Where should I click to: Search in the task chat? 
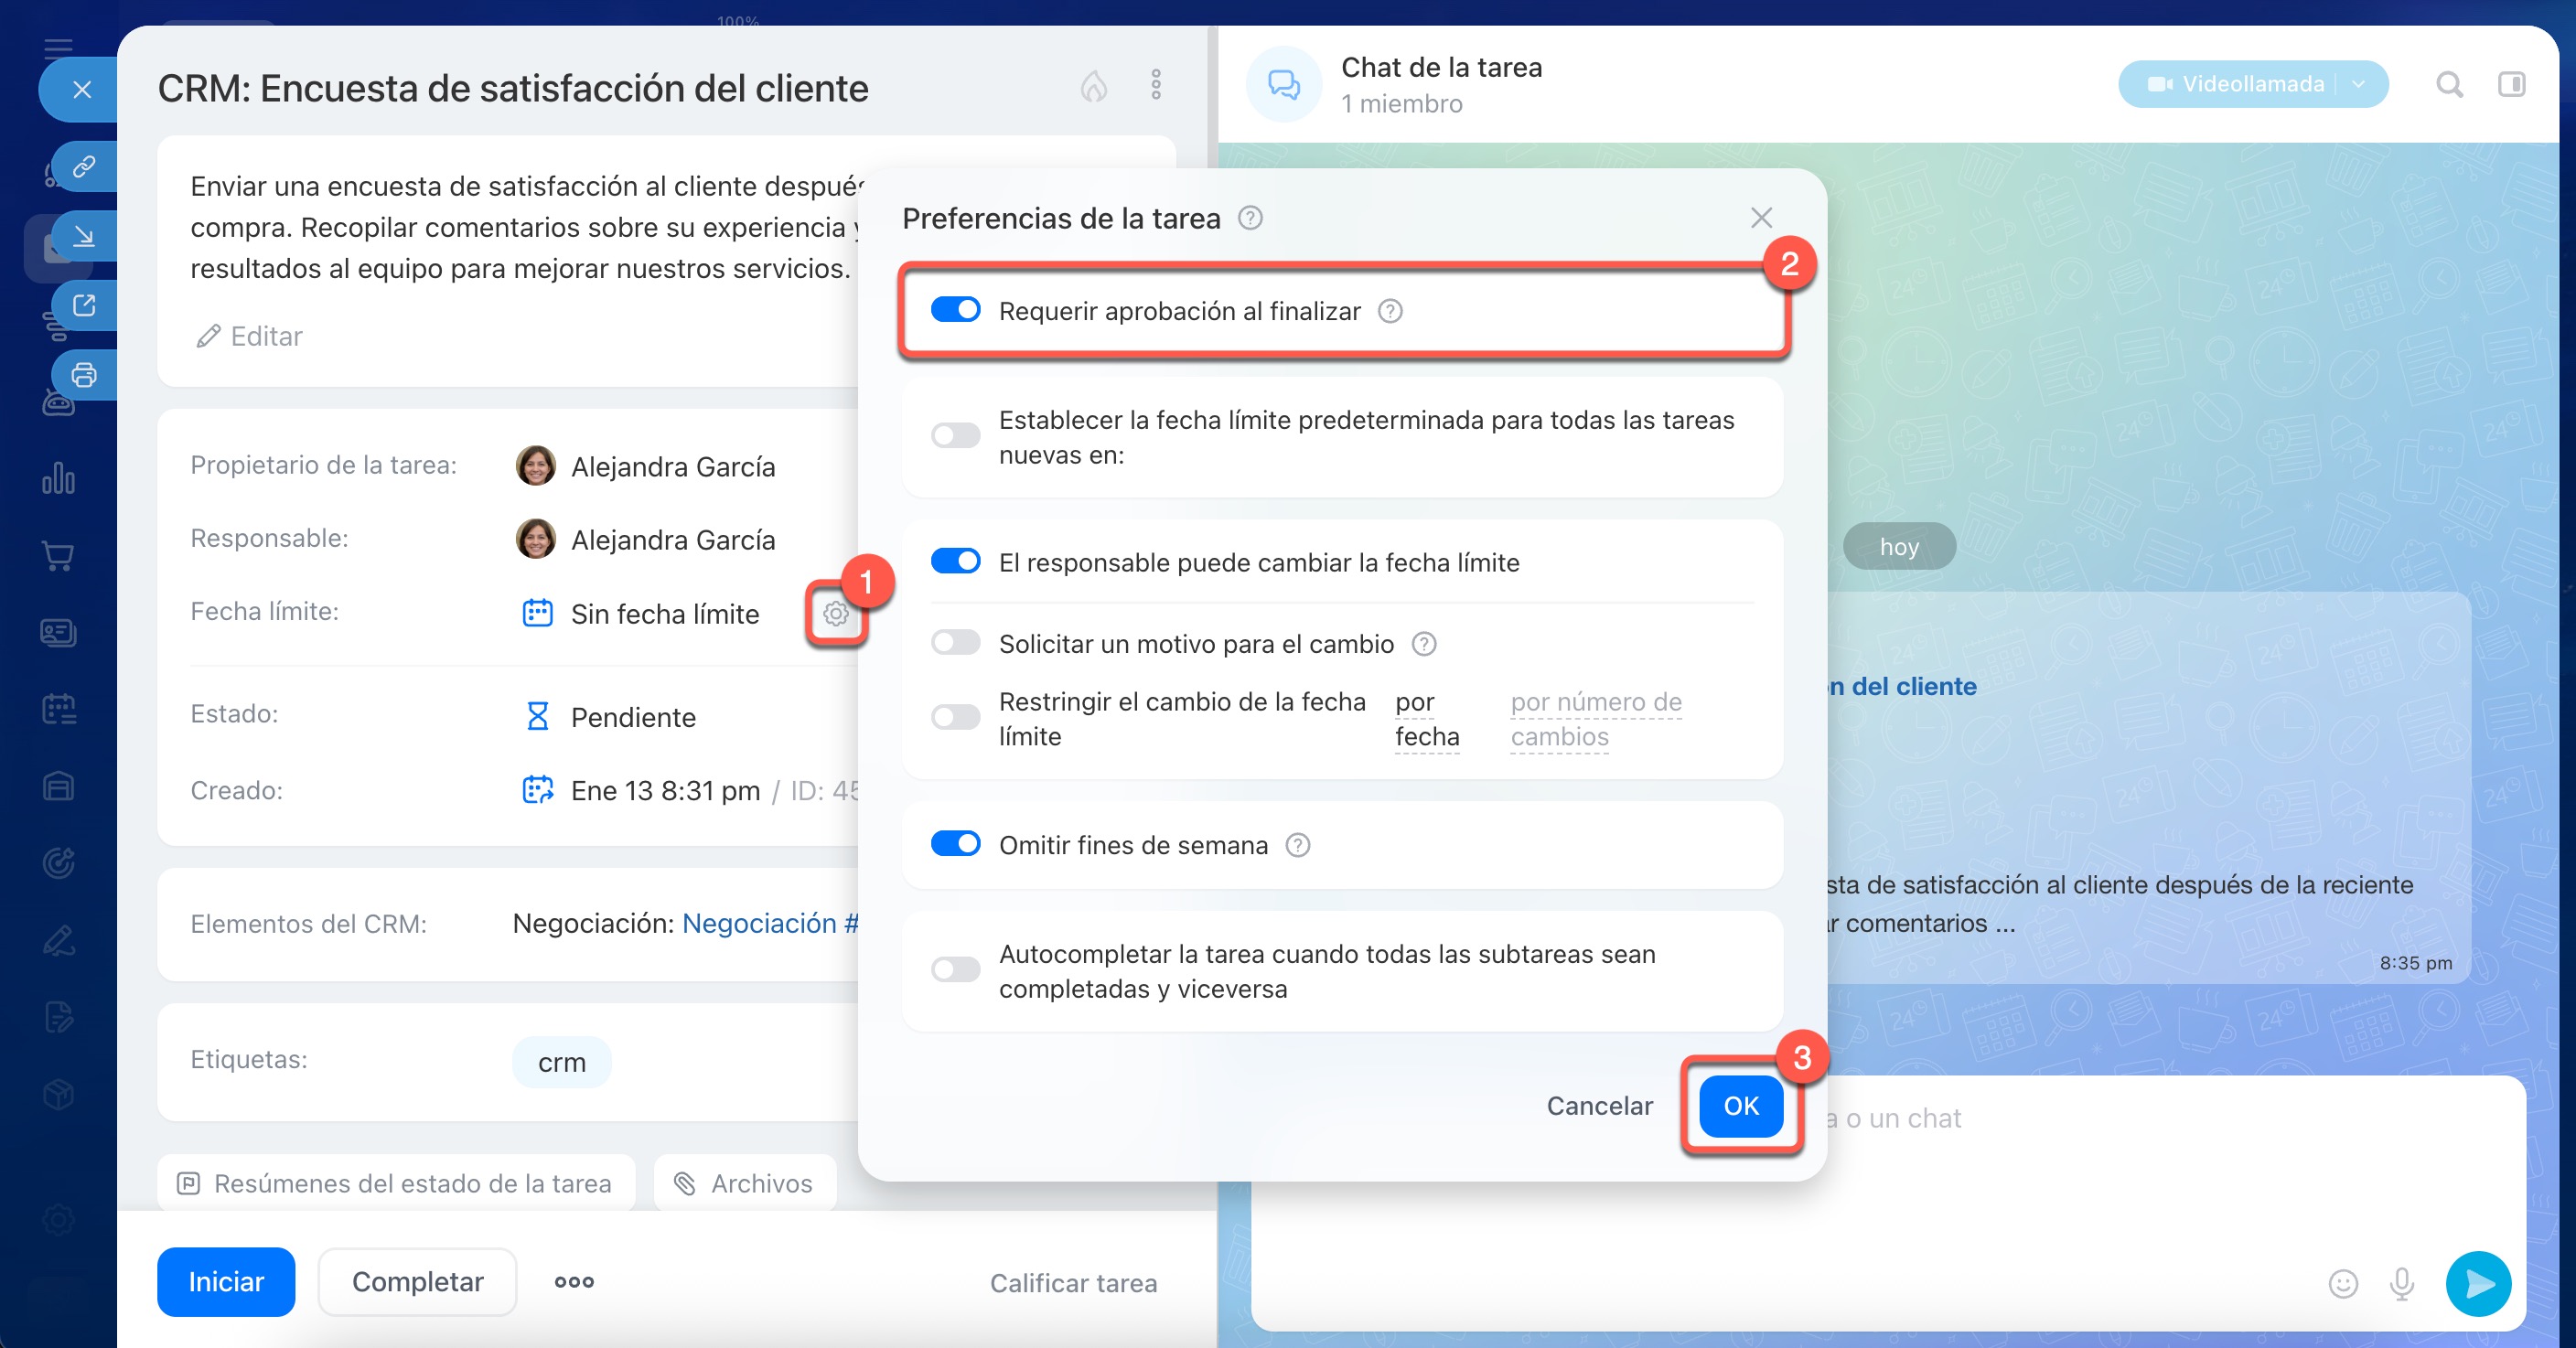(x=2448, y=85)
